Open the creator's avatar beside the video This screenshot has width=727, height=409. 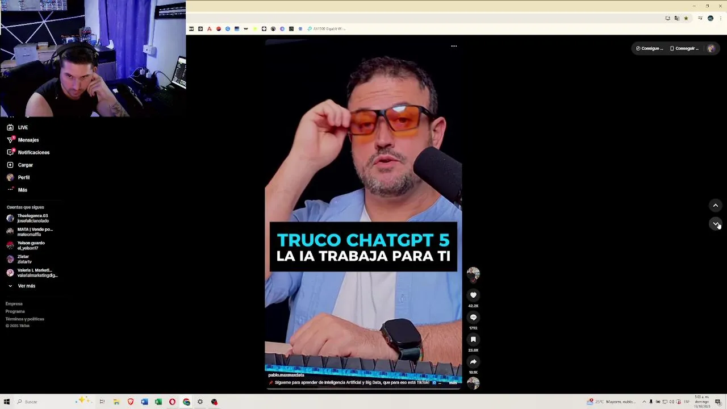tap(473, 274)
